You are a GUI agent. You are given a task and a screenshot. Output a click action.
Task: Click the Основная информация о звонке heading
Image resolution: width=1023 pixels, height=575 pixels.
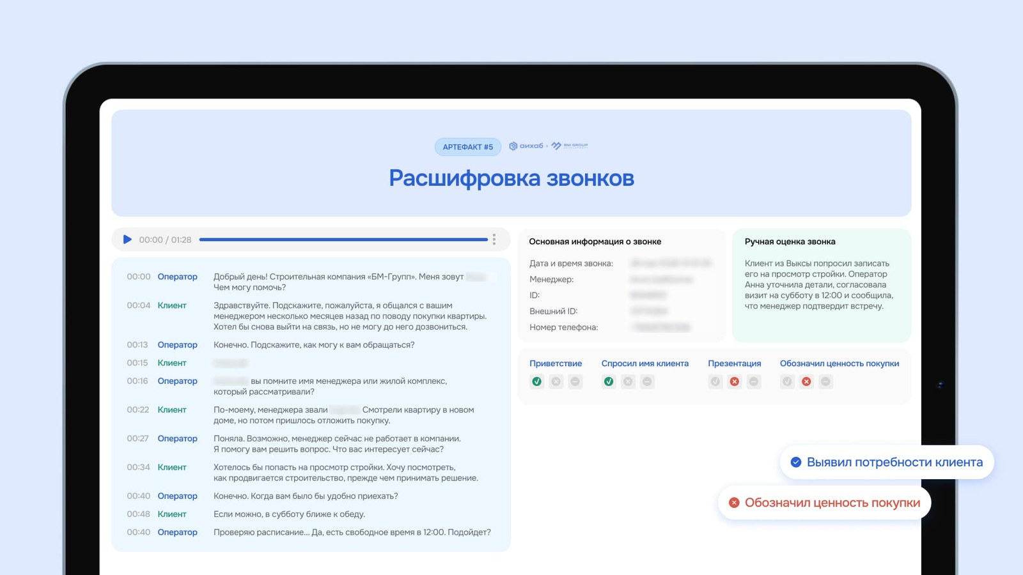coord(595,241)
